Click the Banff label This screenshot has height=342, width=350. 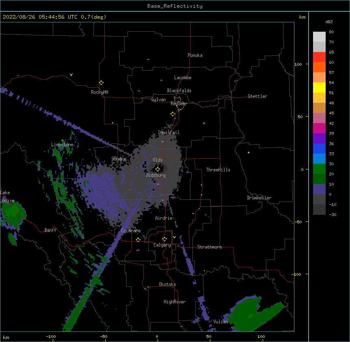point(50,230)
